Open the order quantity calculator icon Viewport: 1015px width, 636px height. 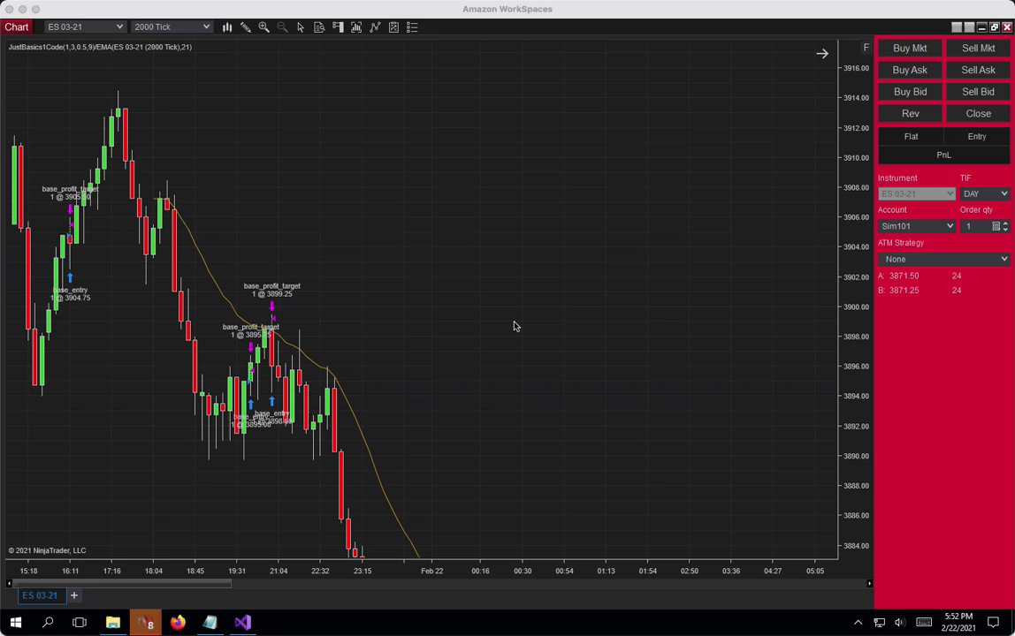(x=996, y=226)
